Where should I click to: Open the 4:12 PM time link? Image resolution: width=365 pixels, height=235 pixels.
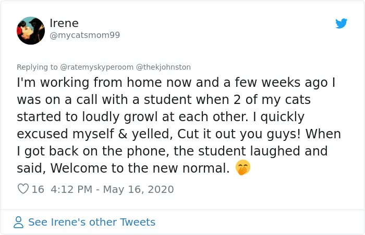(x=71, y=189)
